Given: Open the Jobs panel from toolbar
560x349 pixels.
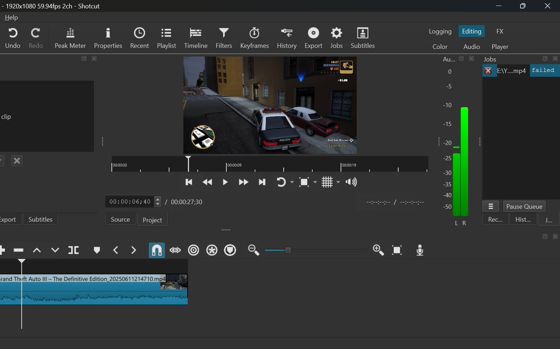Looking at the screenshot, I should (x=336, y=38).
